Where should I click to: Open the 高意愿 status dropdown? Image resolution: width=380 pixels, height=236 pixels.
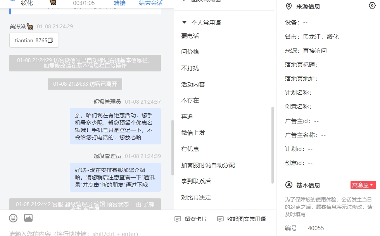point(363,185)
